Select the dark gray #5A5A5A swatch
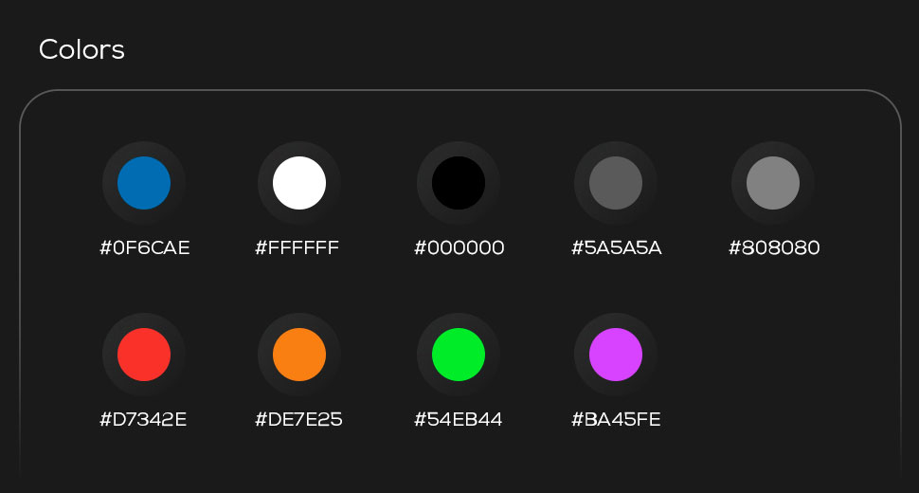The width and height of the screenshot is (919, 493). coord(616,183)
